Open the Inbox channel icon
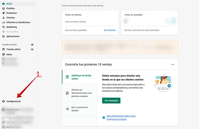The height and width of the screenshot is (129, 199). pyautogui.click(x=3, y=54)
